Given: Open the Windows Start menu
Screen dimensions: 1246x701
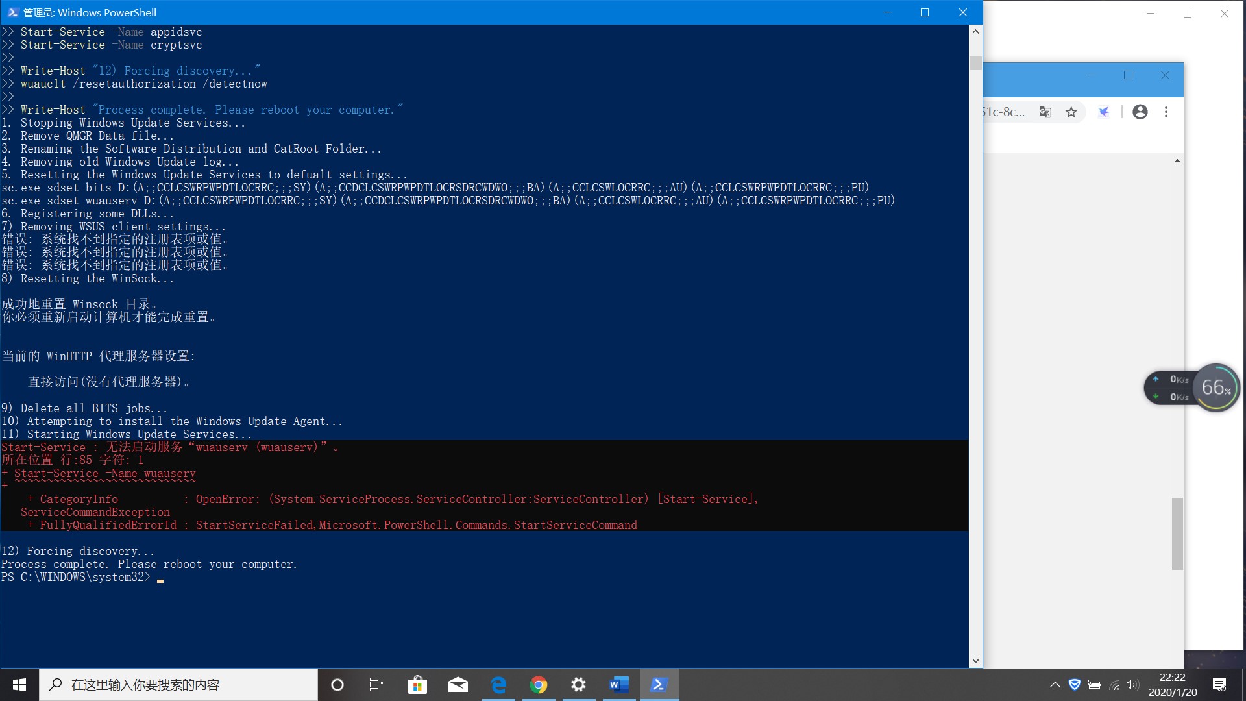Looking at the screenshot, I should (19, 685).
